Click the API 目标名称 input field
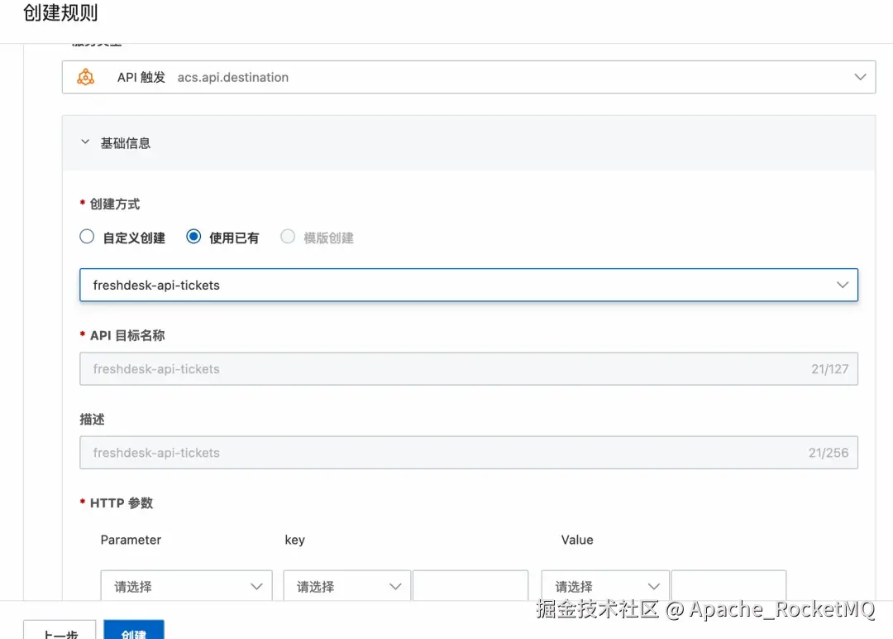 click(x=469, y=369)
